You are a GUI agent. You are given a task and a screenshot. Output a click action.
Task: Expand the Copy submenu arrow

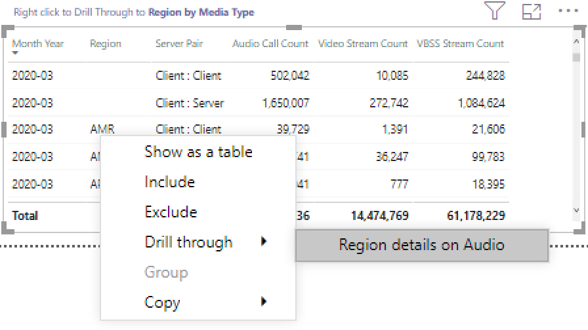click(264, 301)
